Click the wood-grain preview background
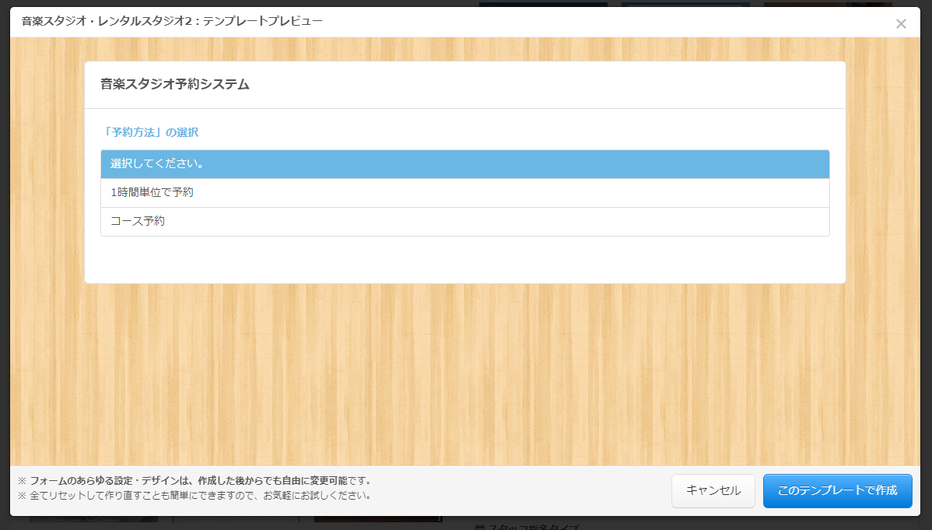The height and width of the screenshot is (530, 932). [x=464, y=374]
